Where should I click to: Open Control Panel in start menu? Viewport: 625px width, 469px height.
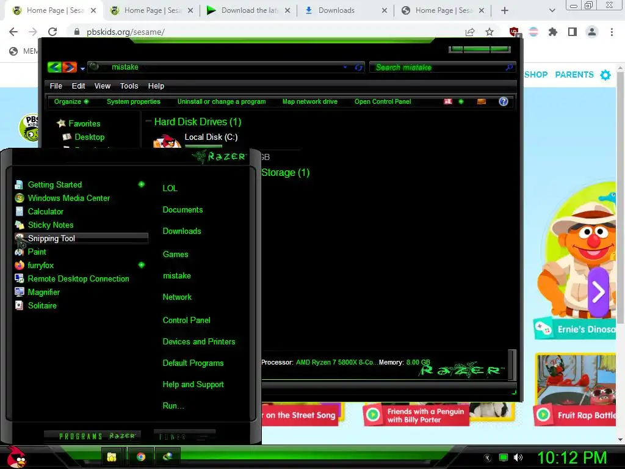click(x=186, y=320)
